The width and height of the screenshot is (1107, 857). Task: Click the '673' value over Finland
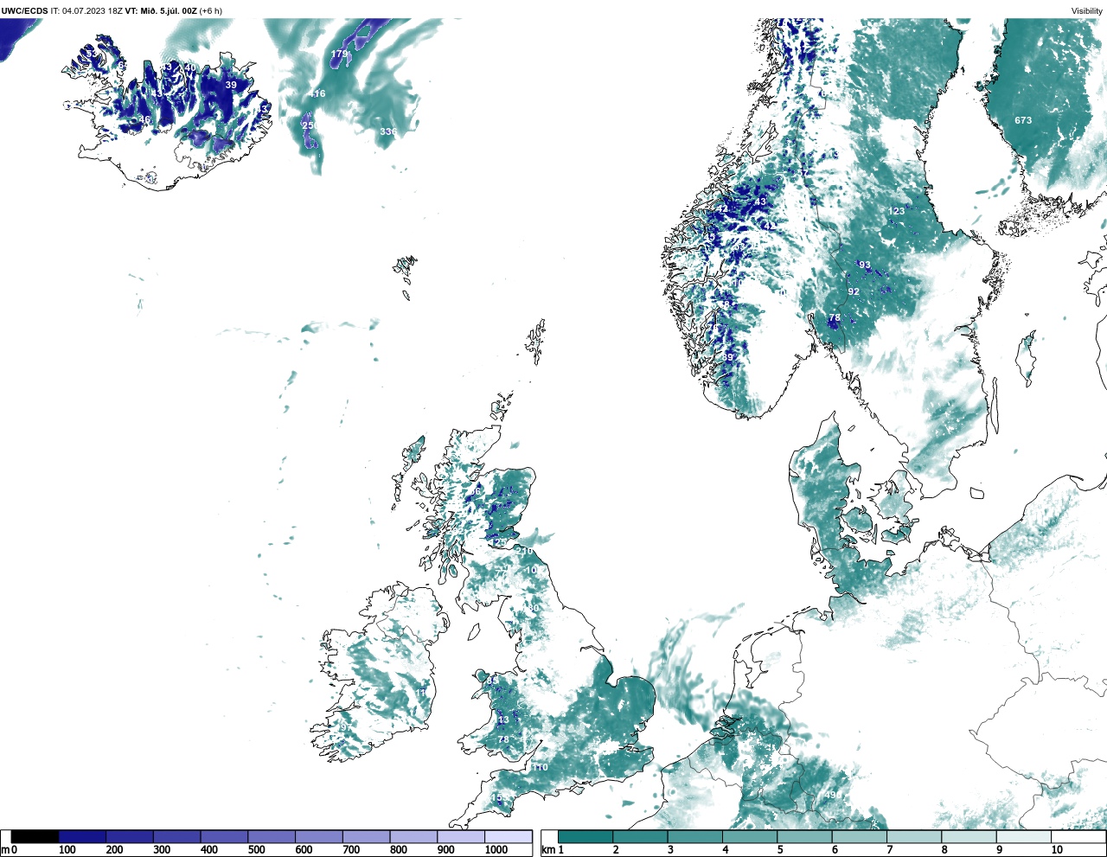(1023, 120)
